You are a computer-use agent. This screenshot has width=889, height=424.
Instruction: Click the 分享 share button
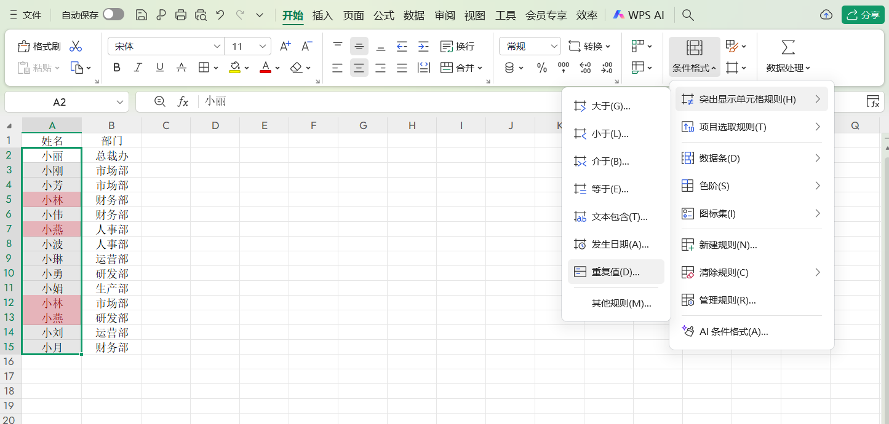click(864, 14)
